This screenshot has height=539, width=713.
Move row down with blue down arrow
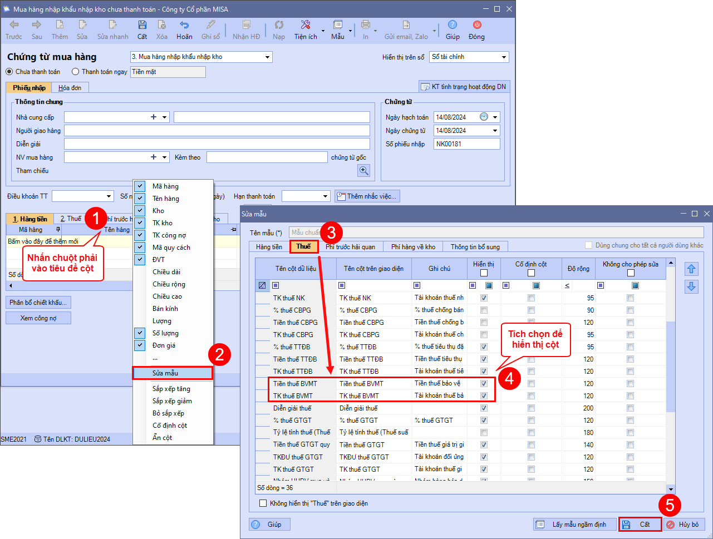(x=691, y=286)
